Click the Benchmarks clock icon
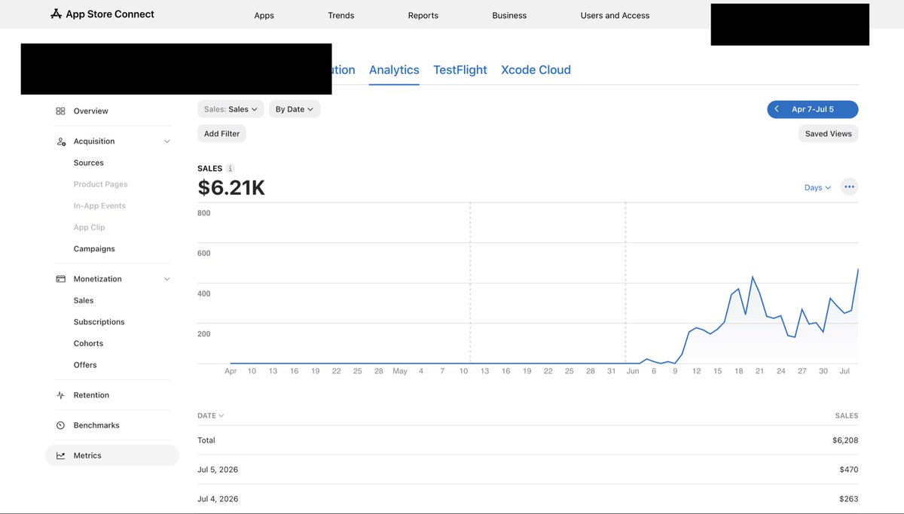 pos(60,425)
